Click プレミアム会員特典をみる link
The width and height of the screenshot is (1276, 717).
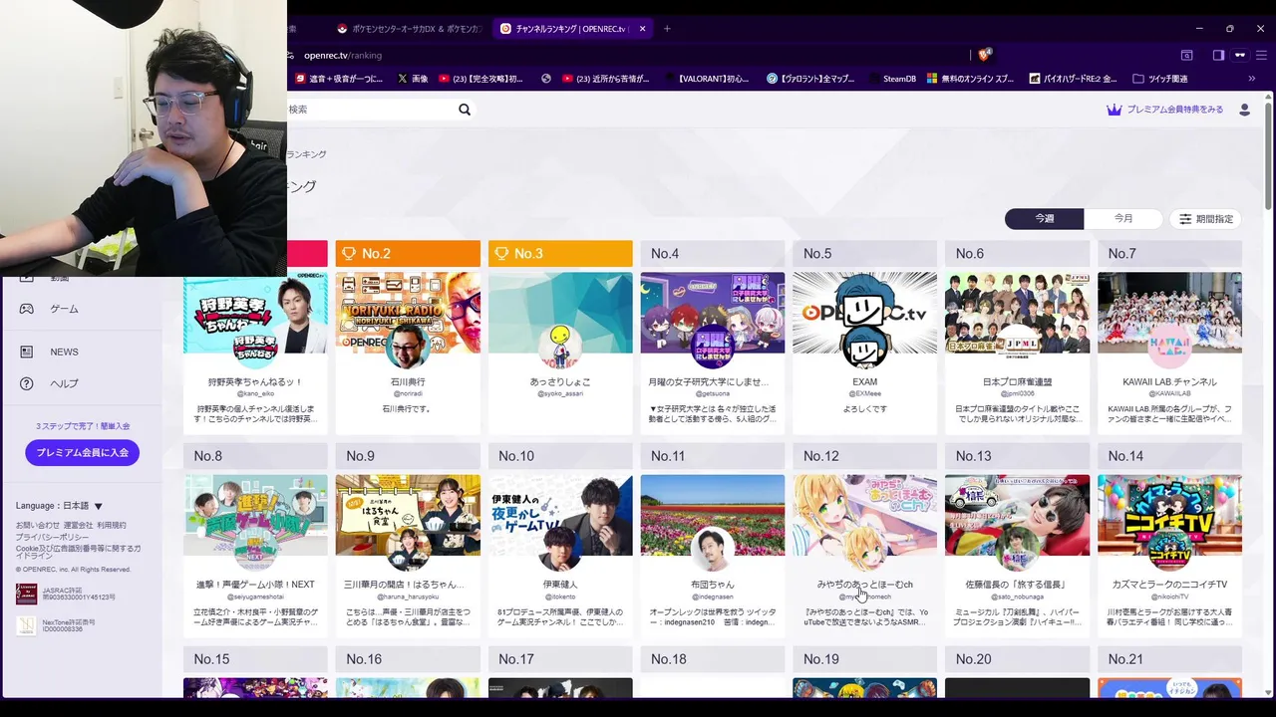point(1174,110)
